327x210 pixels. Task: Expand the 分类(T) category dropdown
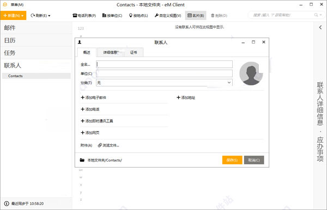coord(229,83)
